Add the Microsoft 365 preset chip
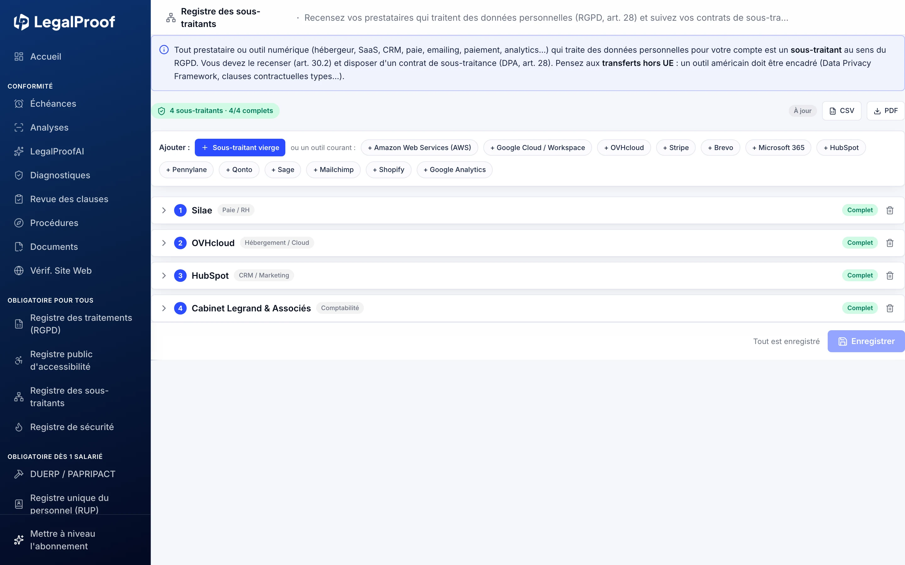Screen dimensions: 905x565 (x=778, y=148)
